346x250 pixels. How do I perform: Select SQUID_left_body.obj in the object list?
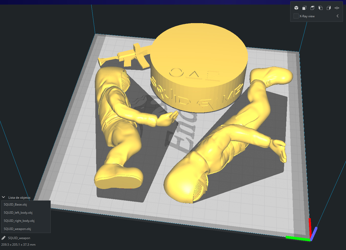pyautogui.click(x=26, y=213)
